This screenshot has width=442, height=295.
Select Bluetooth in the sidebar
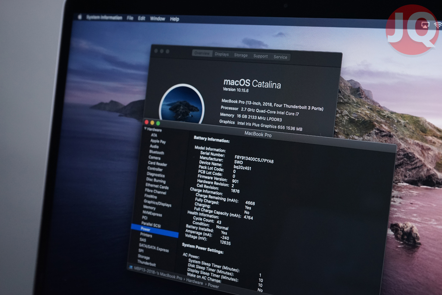[x=157, y=152]
